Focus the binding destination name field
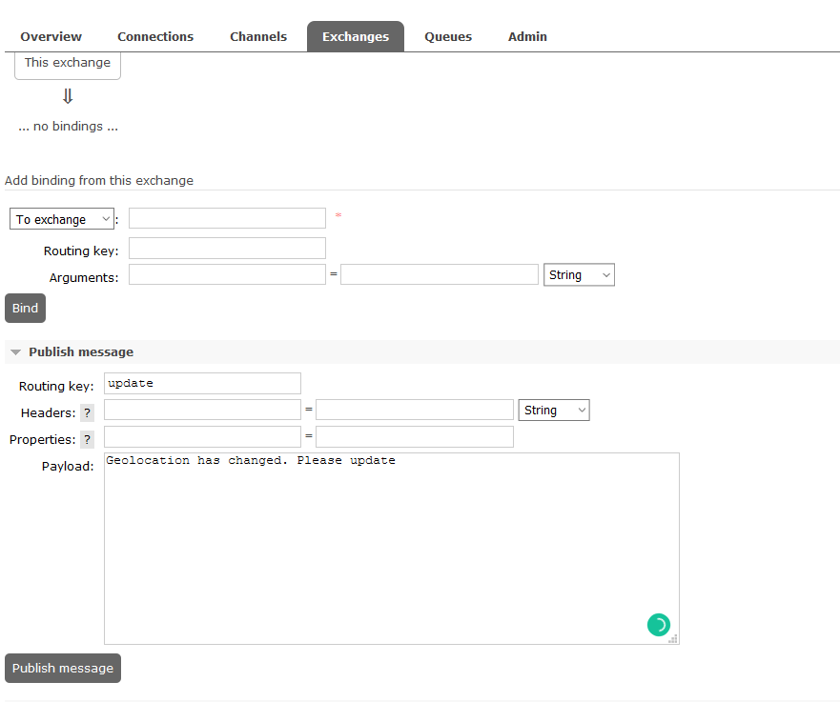This screenshot has width=840, height=702. coord(227,218)
